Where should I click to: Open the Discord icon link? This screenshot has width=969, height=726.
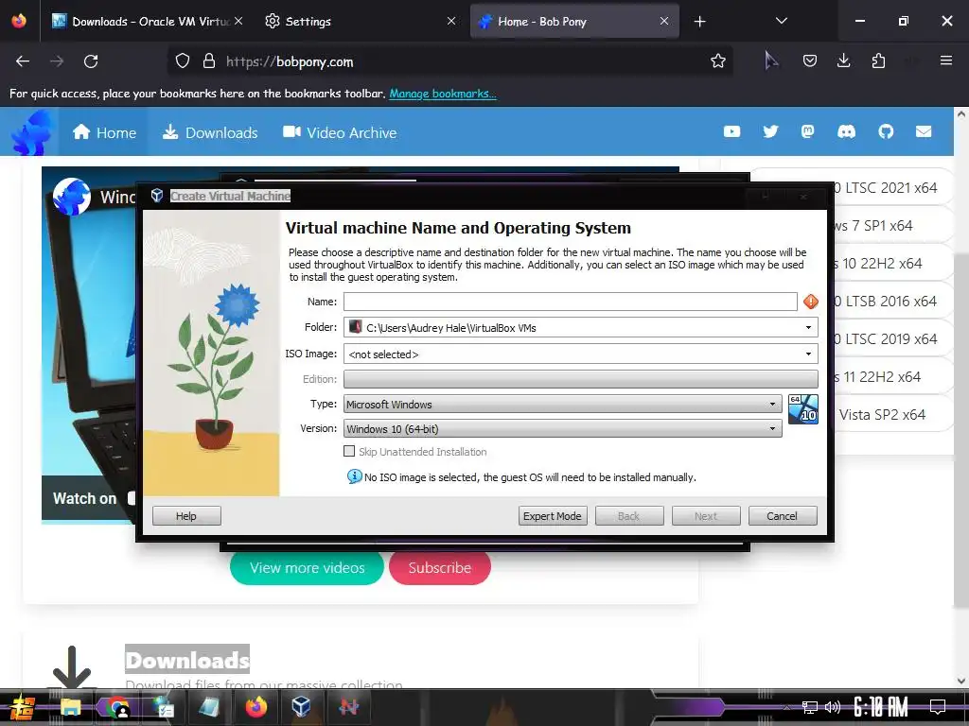point(847,131)
